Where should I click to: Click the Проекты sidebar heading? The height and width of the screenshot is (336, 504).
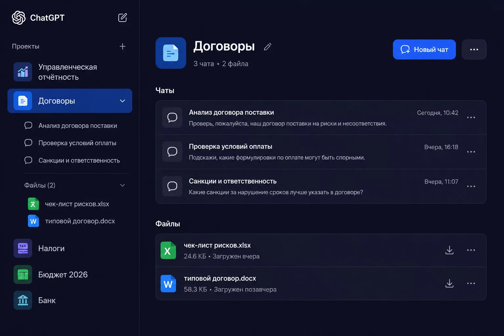pyautogui.click(x=26, y=47)
